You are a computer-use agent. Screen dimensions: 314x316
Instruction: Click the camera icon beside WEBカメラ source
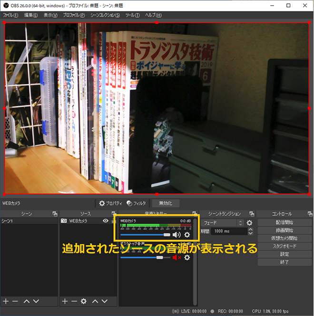tap(64, 221)
